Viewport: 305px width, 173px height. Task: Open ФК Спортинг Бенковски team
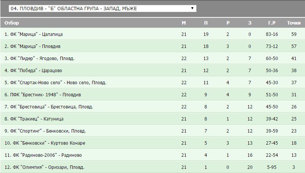pos(45,131)
